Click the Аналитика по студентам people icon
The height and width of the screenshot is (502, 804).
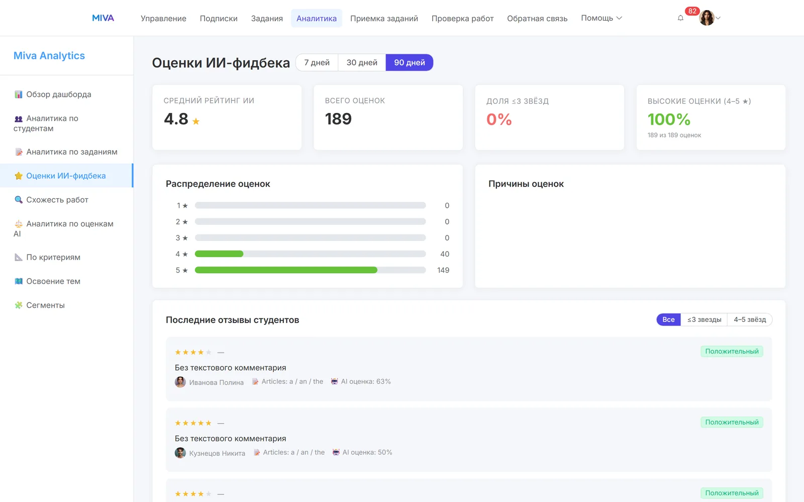(x=19, y=119)
